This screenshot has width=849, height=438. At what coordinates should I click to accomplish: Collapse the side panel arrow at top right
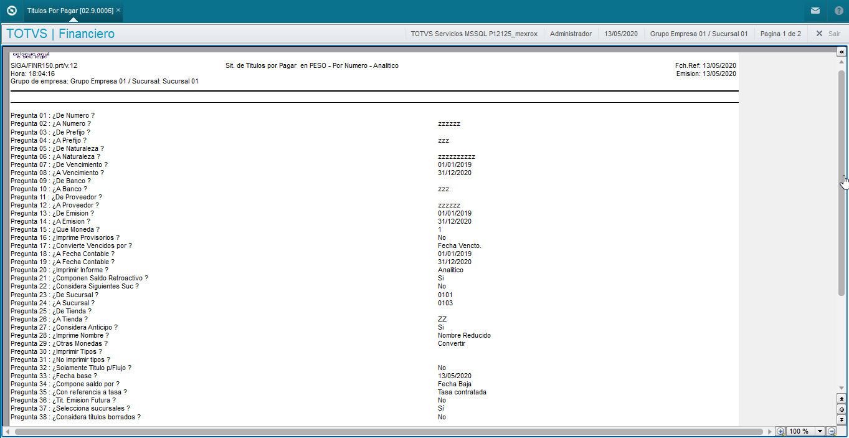(841, 52)
